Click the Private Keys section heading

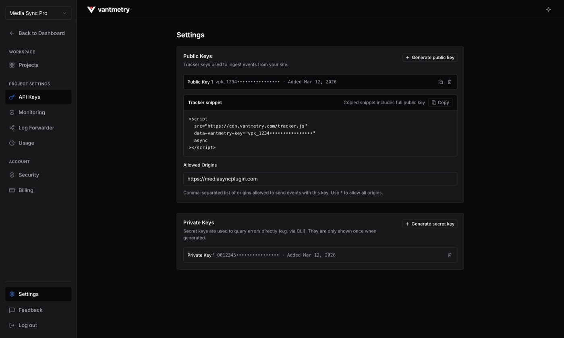(x=199, y=223)
